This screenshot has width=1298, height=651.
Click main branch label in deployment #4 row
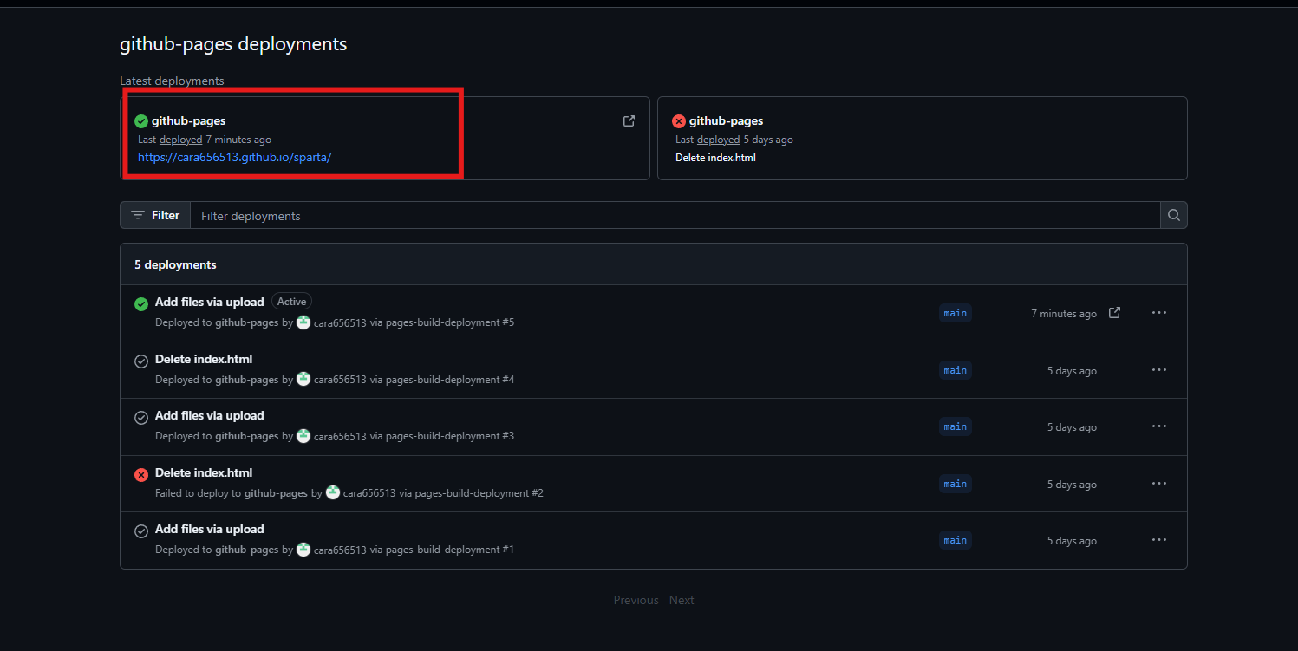(955, 370)
